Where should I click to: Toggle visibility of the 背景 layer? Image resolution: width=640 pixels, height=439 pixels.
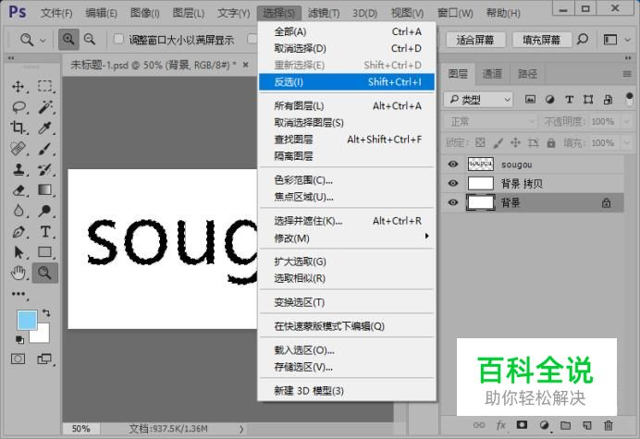(x=453, y=202)
